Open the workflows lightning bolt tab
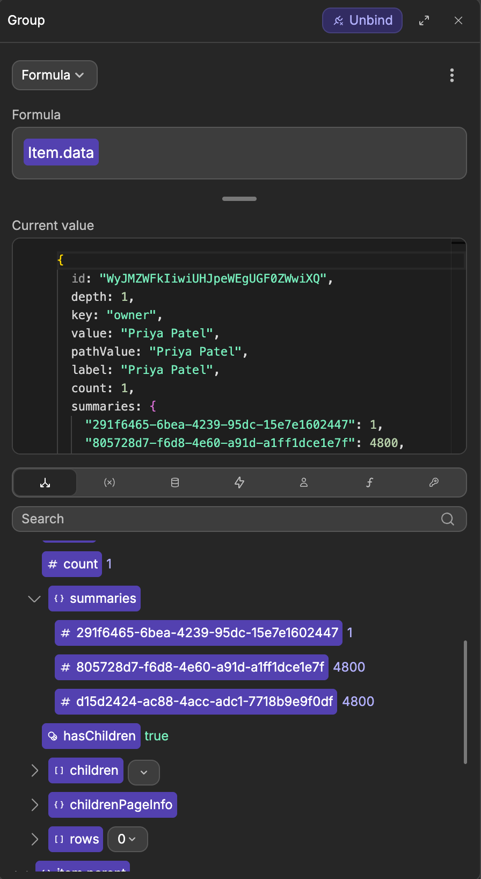 [x=239, y=482]
